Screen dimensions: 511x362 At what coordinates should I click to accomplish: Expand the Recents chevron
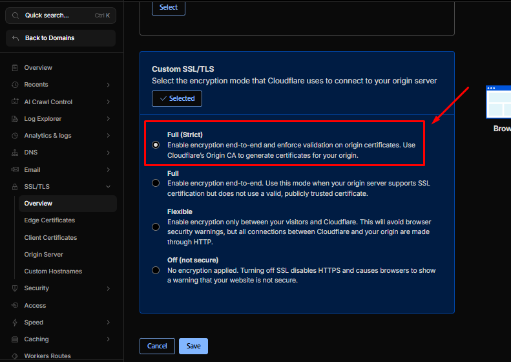(x=108, y=85)
